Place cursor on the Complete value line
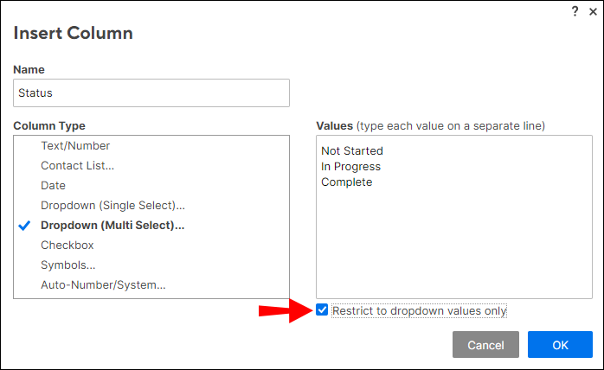 tap(347, 182)
